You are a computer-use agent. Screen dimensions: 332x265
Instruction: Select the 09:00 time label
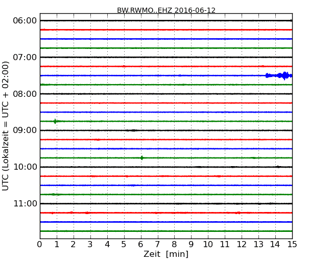point(25,130)
